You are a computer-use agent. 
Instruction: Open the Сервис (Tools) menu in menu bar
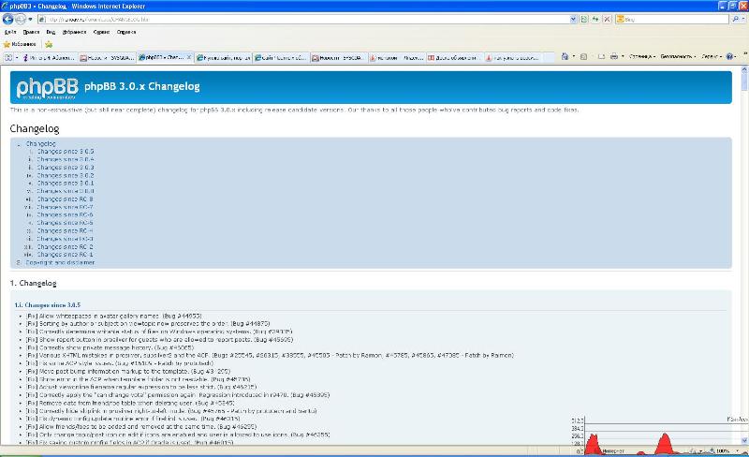(101, 31)
